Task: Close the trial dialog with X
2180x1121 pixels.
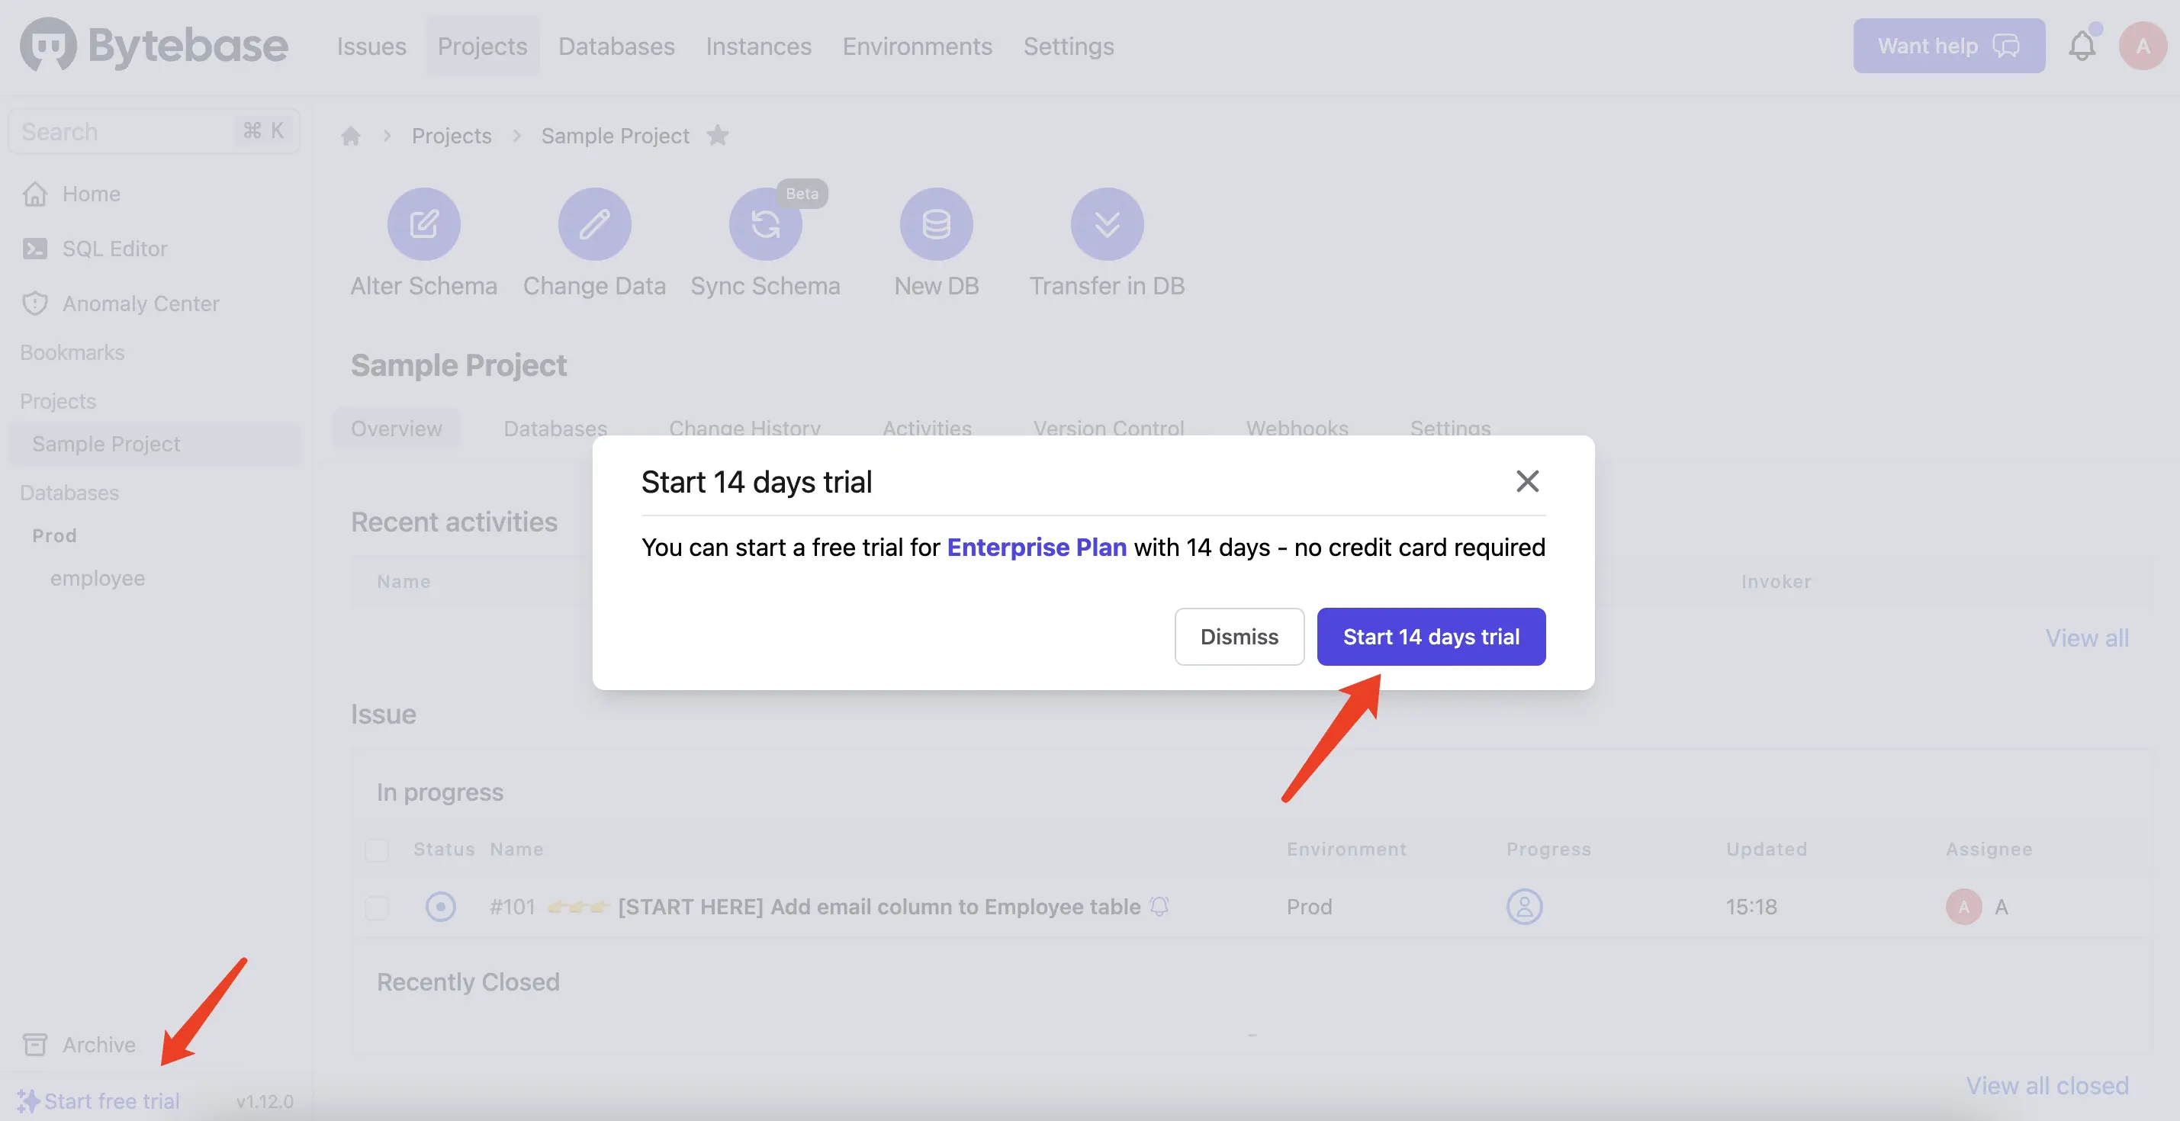Action: [1526, 481]
